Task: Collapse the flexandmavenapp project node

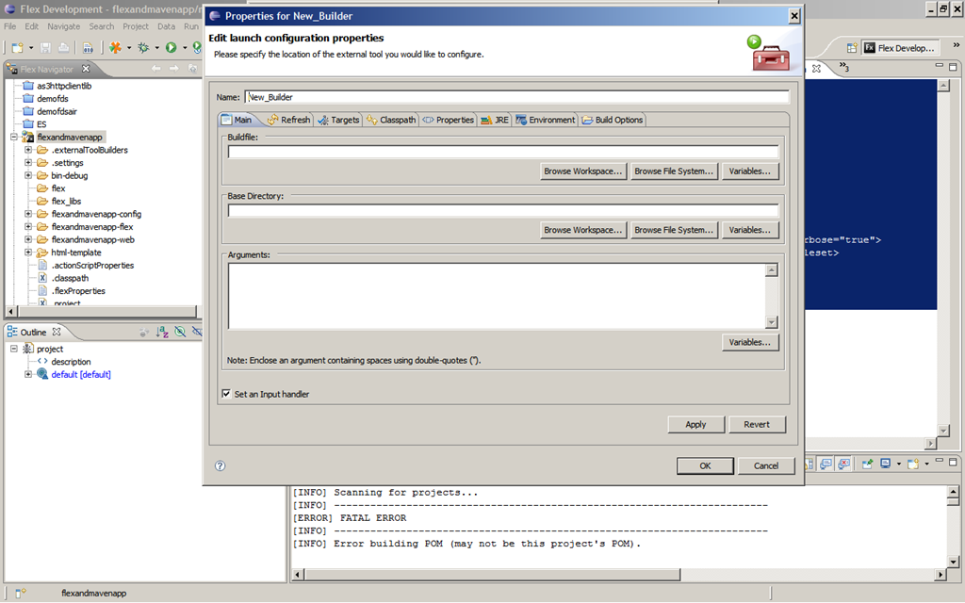Action: (14, 138)
